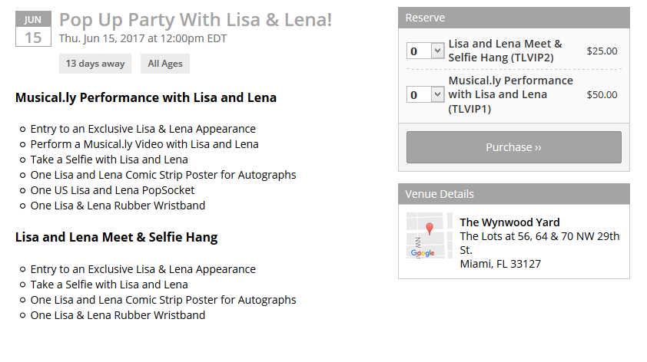Click the Lisa and Lena Meet & Selfie Hang (TLVIP2) label

click(506, 51)
